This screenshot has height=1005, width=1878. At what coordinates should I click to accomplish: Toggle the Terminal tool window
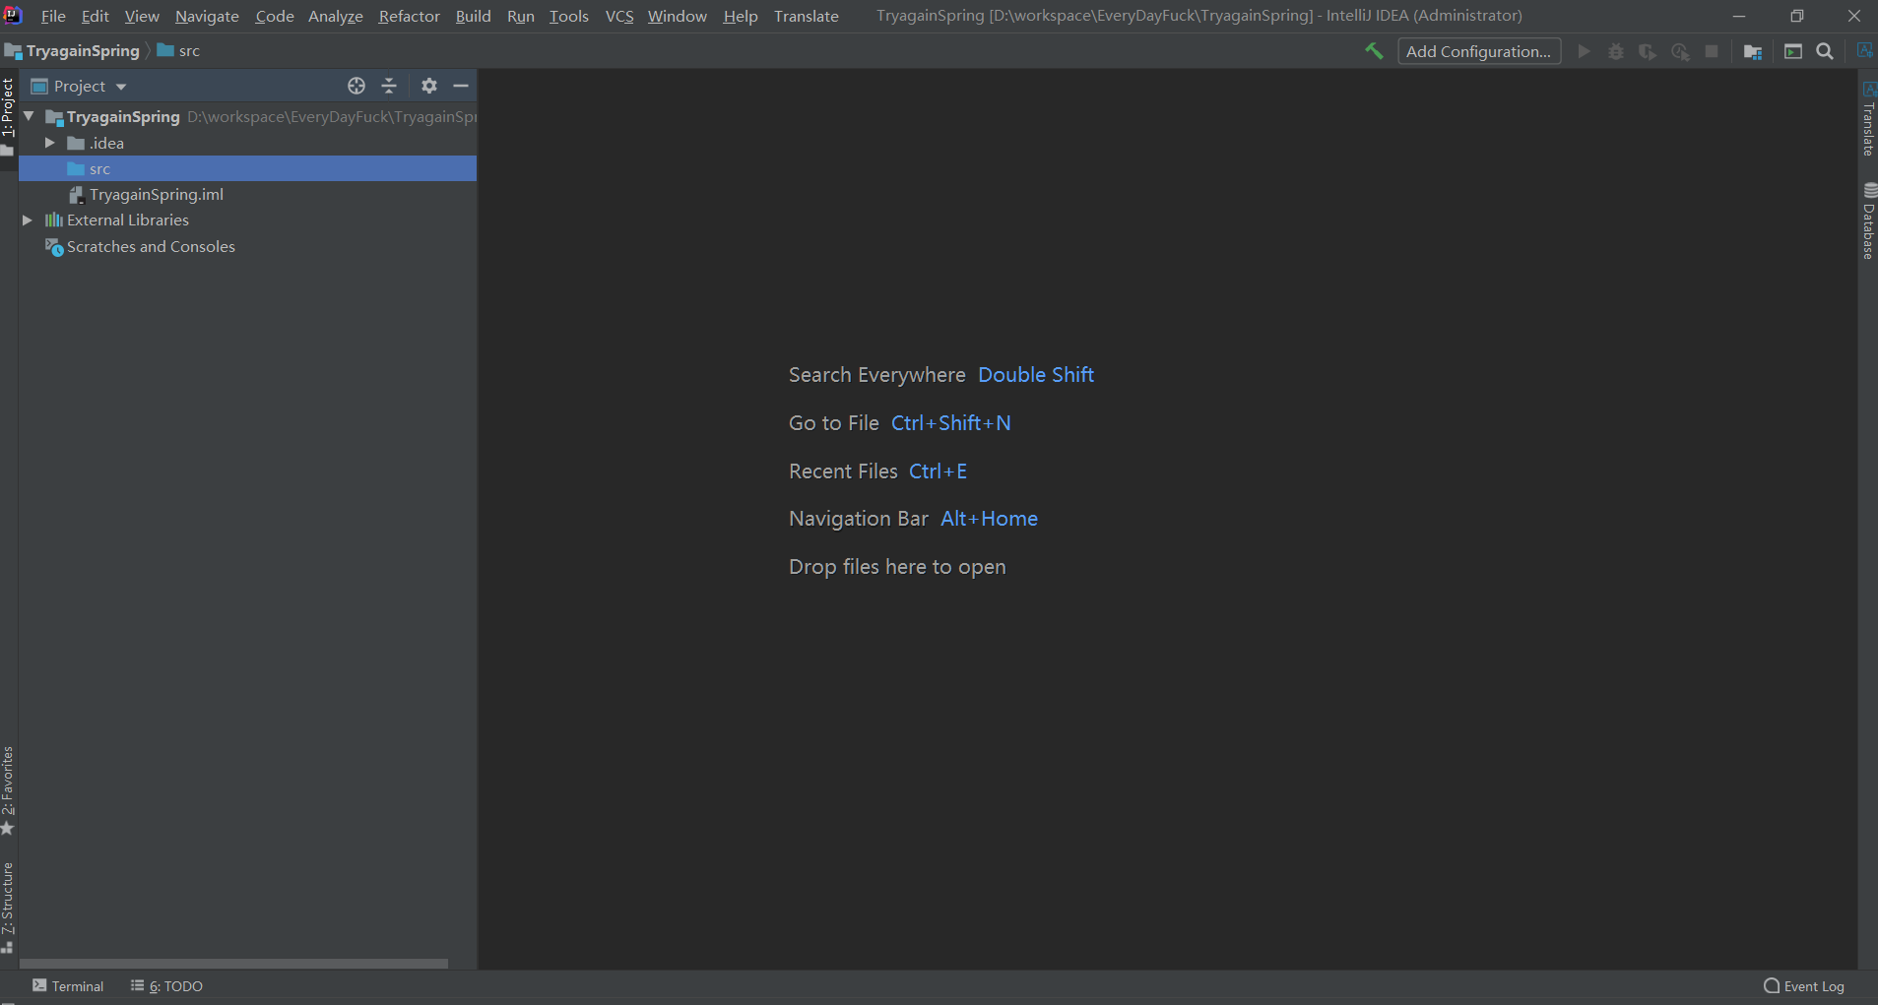pyautogui.click(x=68, y=986)
